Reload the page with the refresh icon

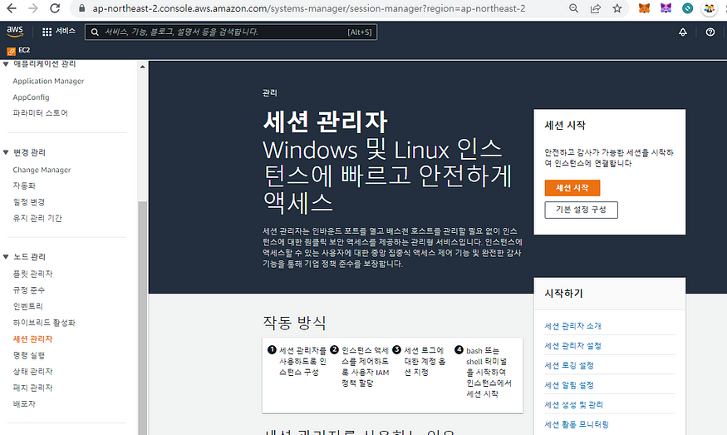coord(55,7)
